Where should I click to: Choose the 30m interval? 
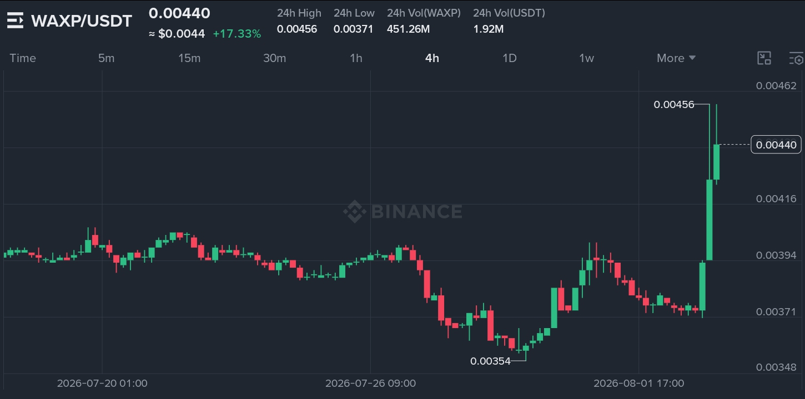pos(274,58)
